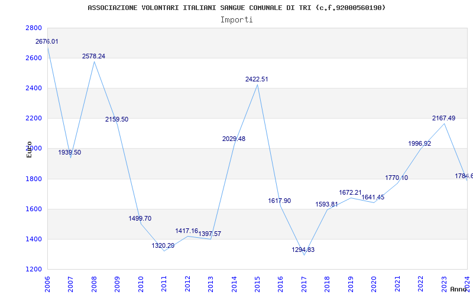473x295 pixels.
Task: Select the Importi subtitle
Action: click(237, 20)
